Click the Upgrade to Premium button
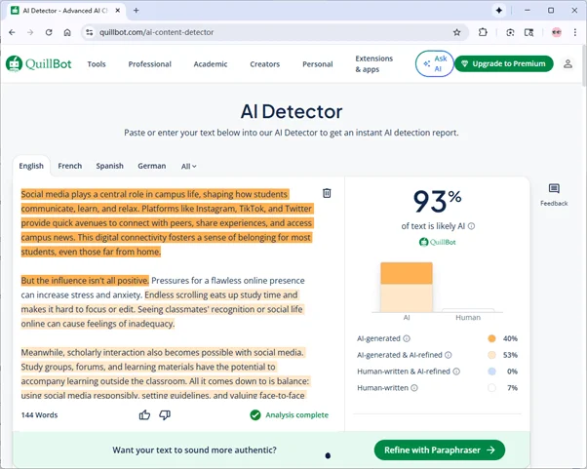 [x=504, y=64]
